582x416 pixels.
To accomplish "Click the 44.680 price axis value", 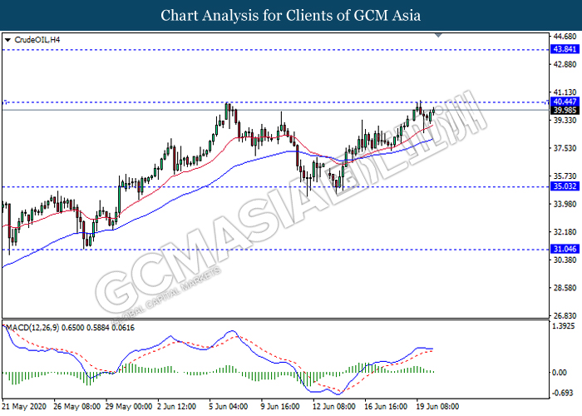I will [565, 37].
